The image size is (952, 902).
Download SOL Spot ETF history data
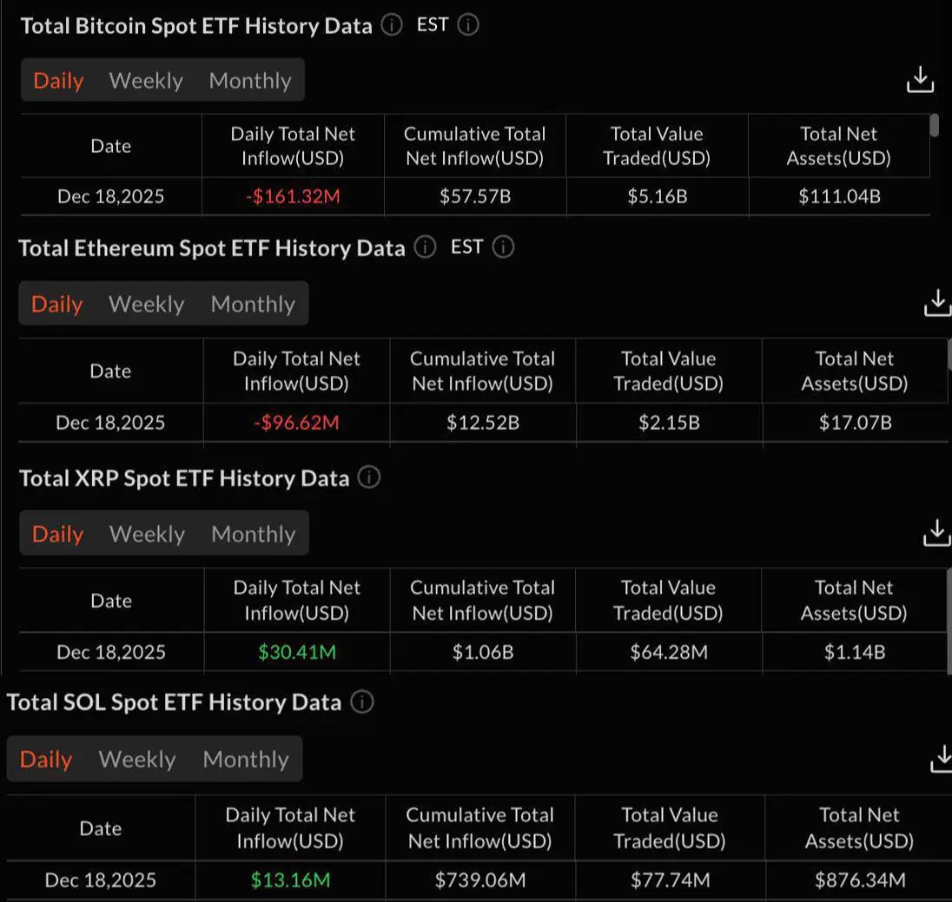941,758
